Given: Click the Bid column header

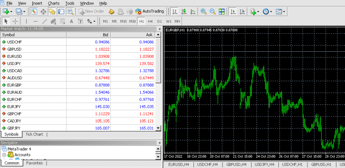Looking at the screenshot, I should [89, 35].
